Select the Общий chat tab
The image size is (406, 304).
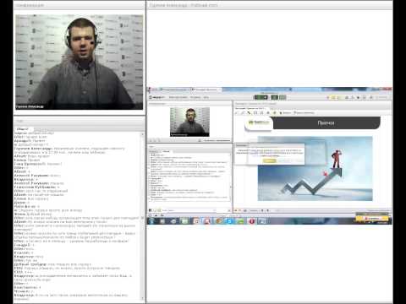pos(22,129)
